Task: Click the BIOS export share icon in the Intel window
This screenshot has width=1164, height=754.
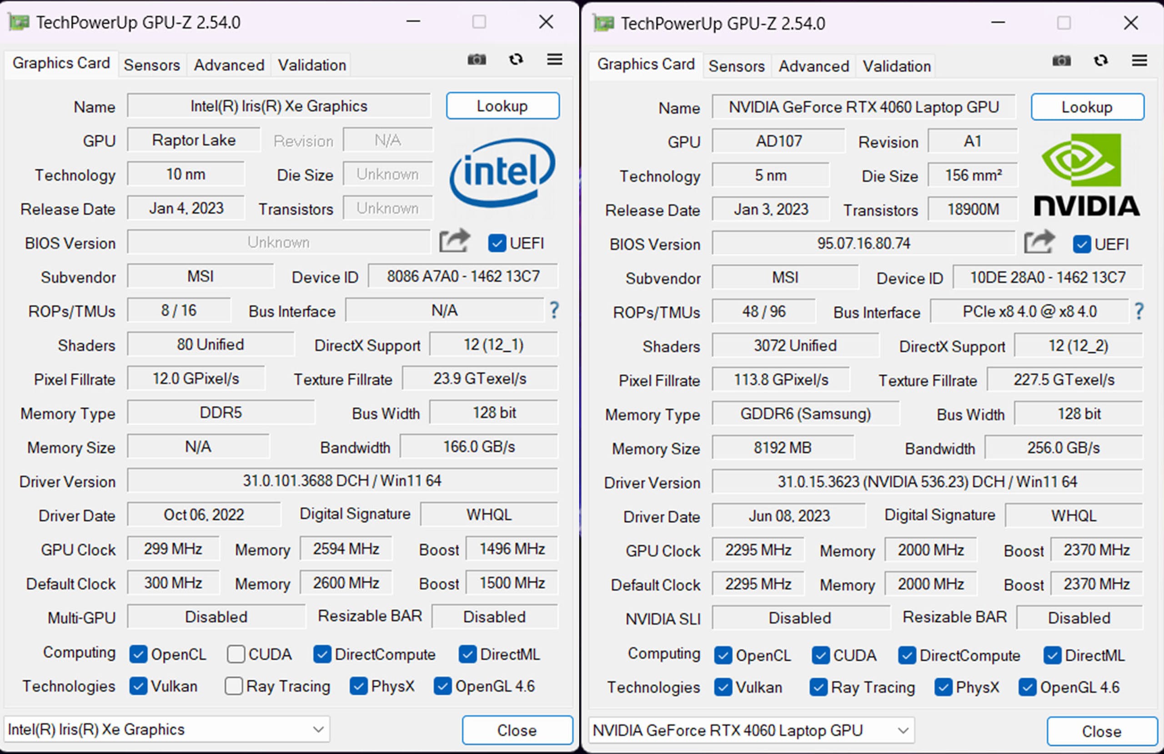Action: coord(454,241)
